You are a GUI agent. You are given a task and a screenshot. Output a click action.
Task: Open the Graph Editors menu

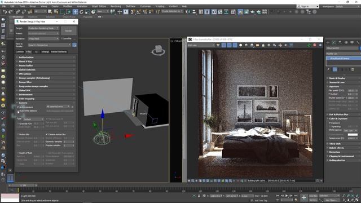coord(99,6)
